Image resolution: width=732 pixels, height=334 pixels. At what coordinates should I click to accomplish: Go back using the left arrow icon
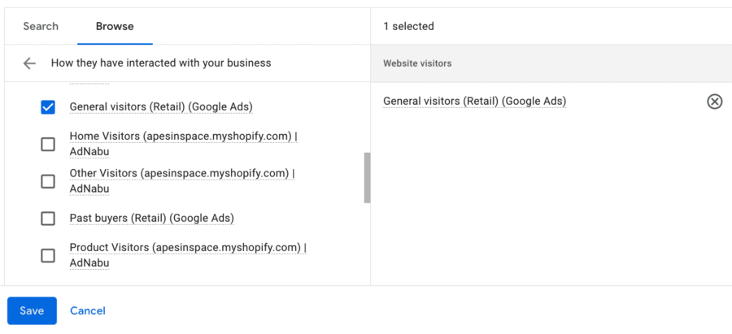coord(29,63)
